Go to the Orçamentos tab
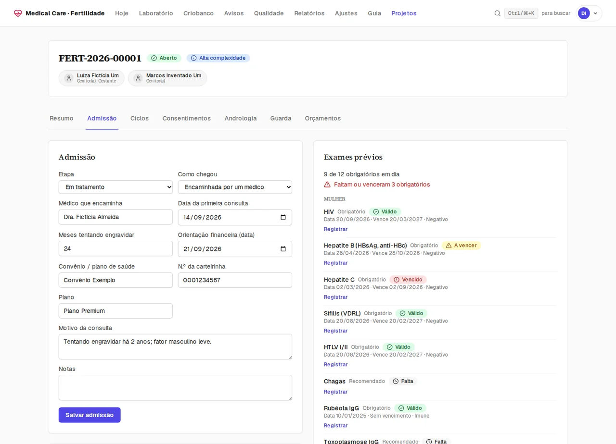Screen dimensions: 616x444 click(323, 118)
